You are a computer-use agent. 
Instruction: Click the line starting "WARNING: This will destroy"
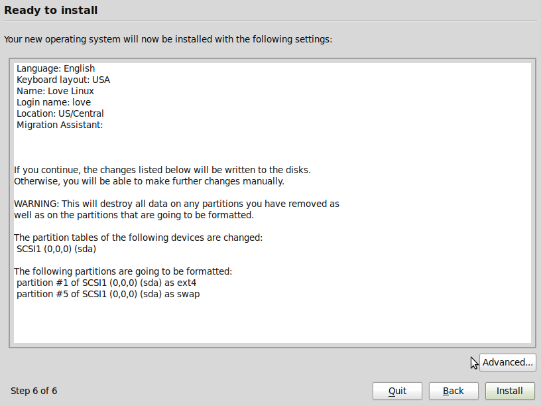pyautogui.click(x=176, y=204)
